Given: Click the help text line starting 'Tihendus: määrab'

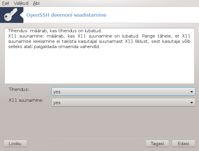Looking at the screenshot, I should point(55,31).
